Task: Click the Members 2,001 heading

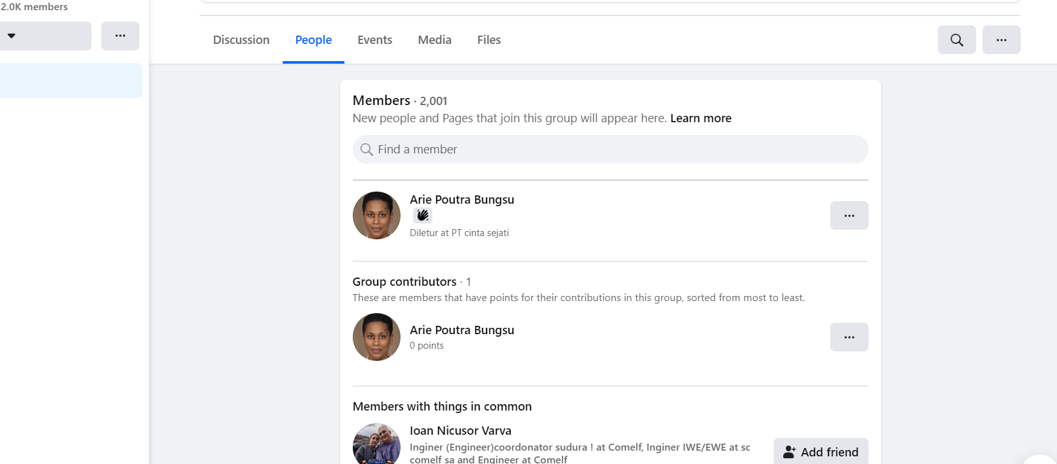Action: [400, 101]
